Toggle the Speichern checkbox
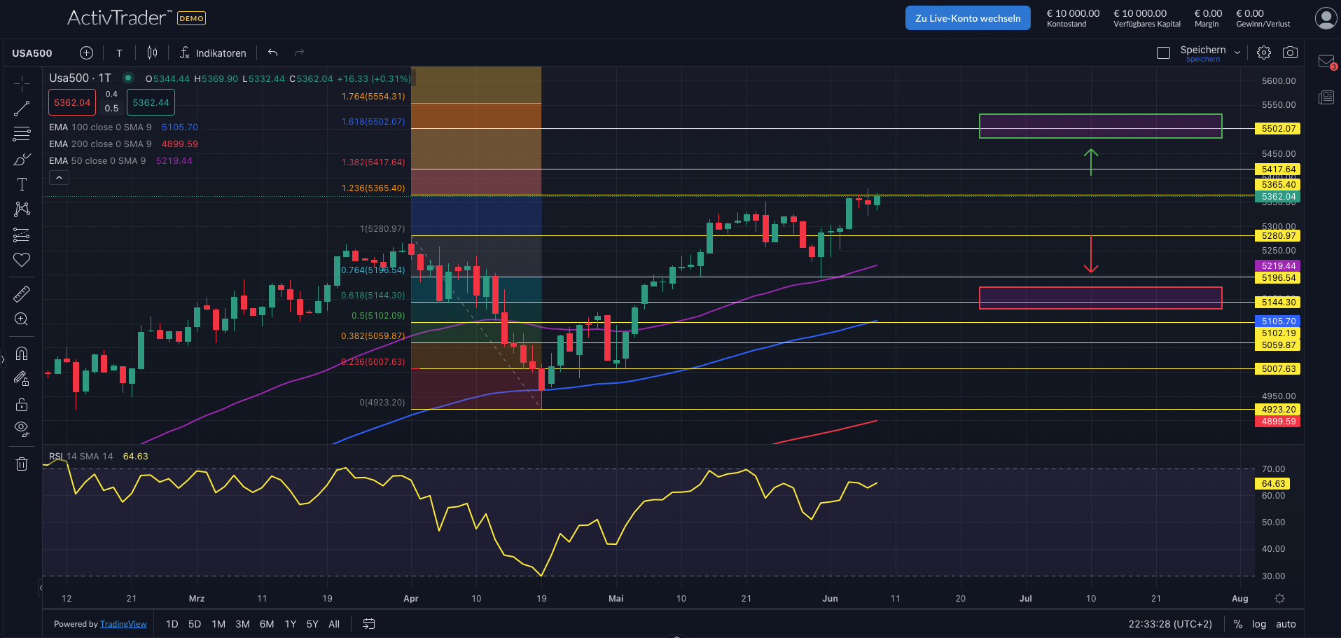 click(x=1163, y=52)
